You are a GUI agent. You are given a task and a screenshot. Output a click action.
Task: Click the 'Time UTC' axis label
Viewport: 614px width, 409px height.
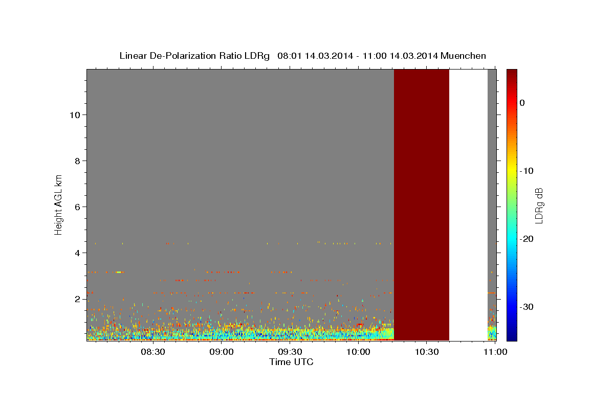(291, 362)
